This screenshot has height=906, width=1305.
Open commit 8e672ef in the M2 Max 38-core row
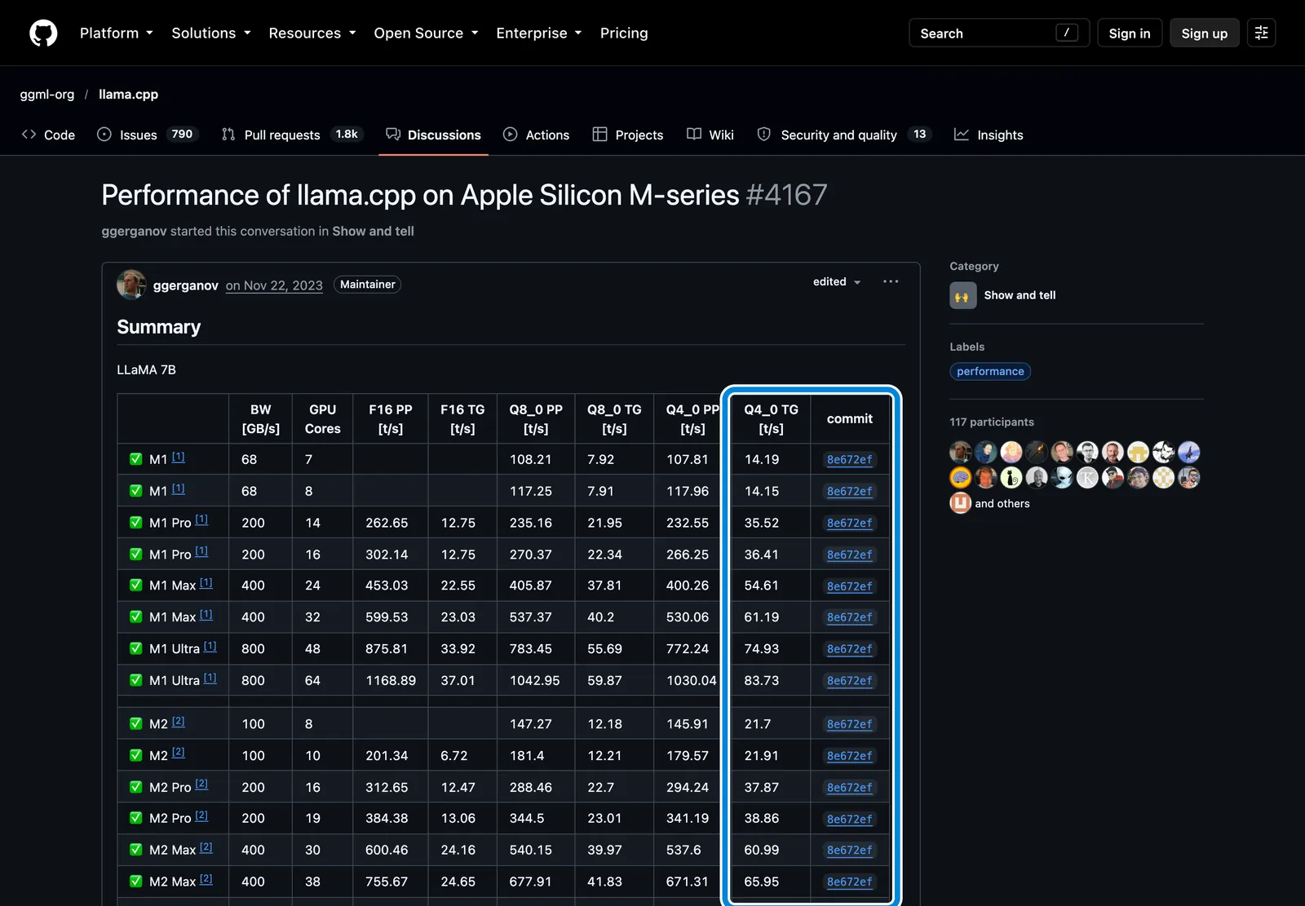pyautogui.click(x=850, y=882)
